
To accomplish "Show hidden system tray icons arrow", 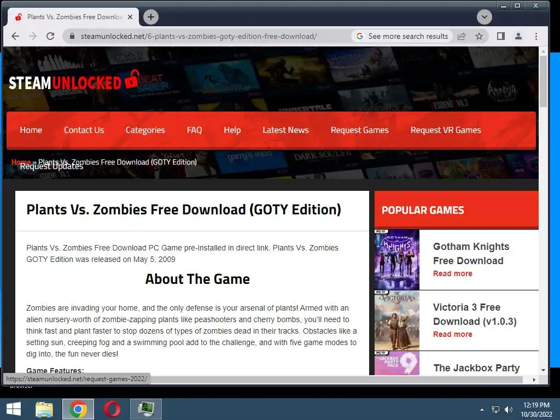I will (482, 410).
